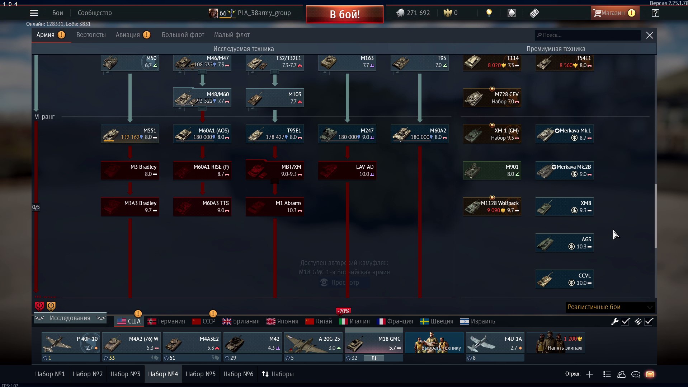Click the Просмотр camouflage preview link
Screen dimensions: 688x387
click(x=340, y=283)
